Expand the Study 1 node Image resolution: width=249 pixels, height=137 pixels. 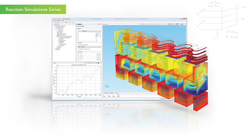(55, 48)
